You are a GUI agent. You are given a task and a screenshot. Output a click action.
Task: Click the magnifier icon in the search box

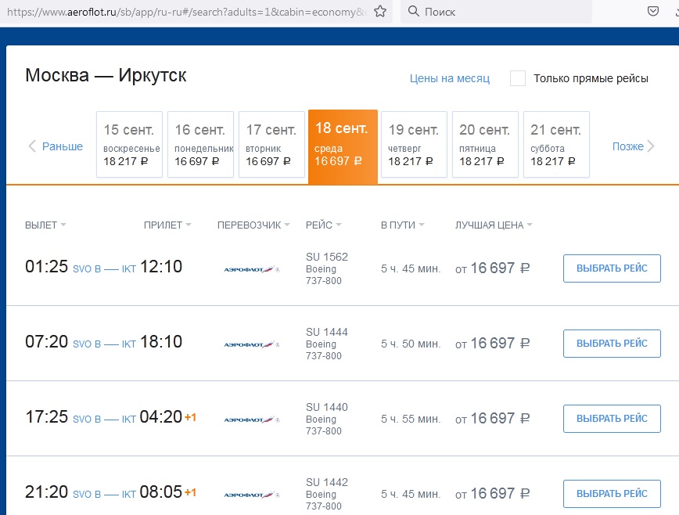coord(413,12)
